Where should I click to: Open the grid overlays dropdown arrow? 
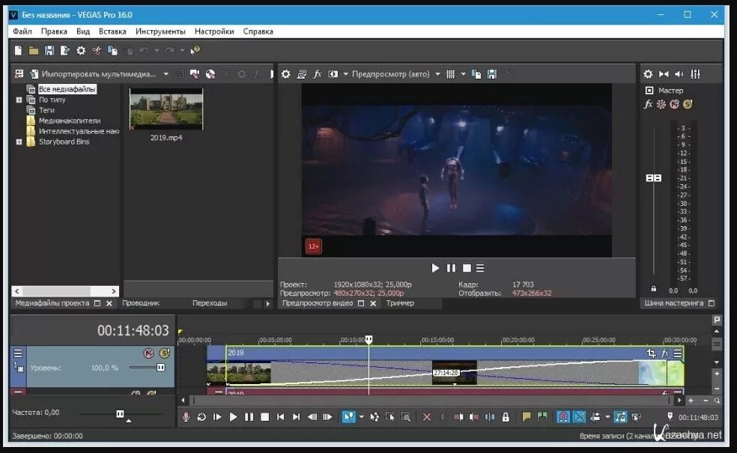tap(463, 74)
